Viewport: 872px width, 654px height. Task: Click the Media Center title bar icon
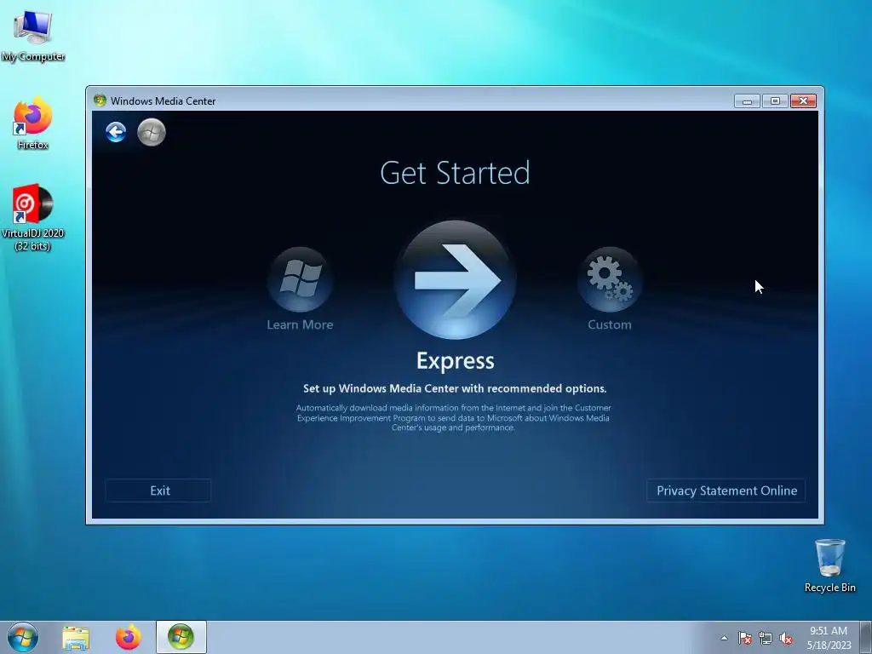pyautogui.click(x=100, y=100)
